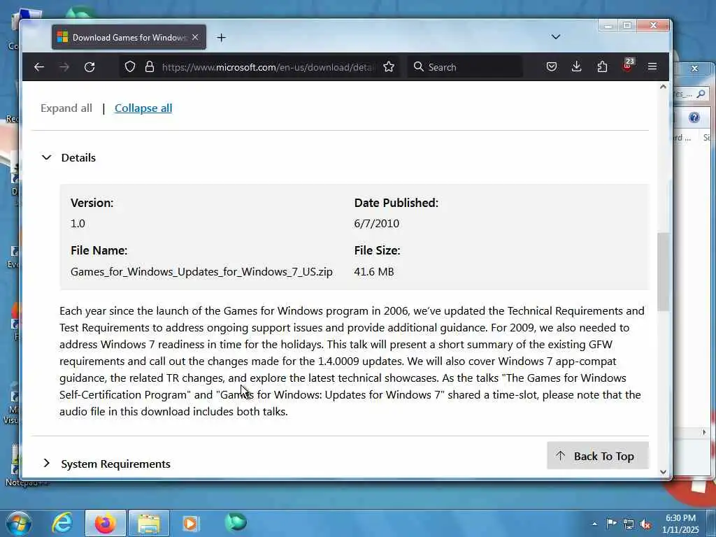Viewport: 716px width, 537px height.
Task: Select the date published 6/7/2010
Action: coord(377,223)
